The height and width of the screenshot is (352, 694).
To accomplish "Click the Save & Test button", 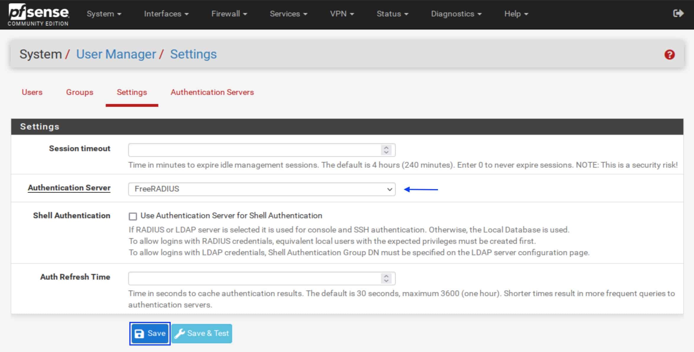I will pyautogui.click(x=202, y=333).
